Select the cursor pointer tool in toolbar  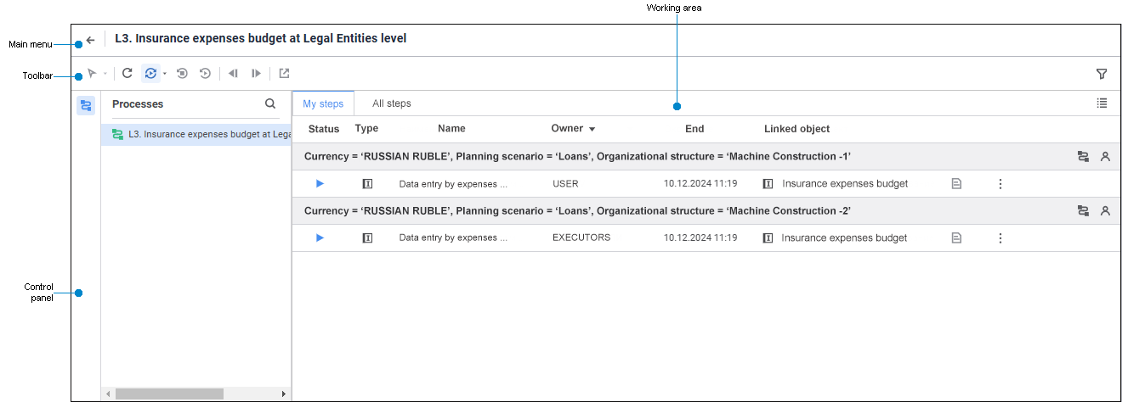point(92,74)
